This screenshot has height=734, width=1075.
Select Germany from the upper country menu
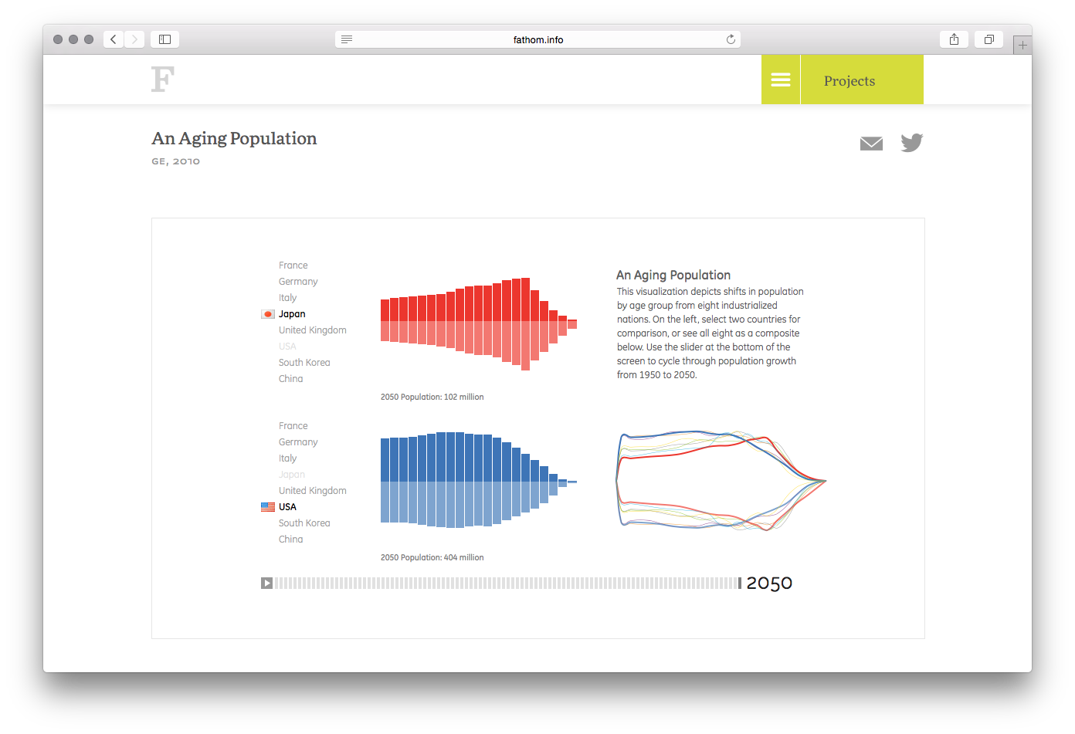[298, 281]
